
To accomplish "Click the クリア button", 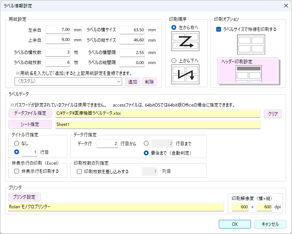I will [x=273, y=114].
